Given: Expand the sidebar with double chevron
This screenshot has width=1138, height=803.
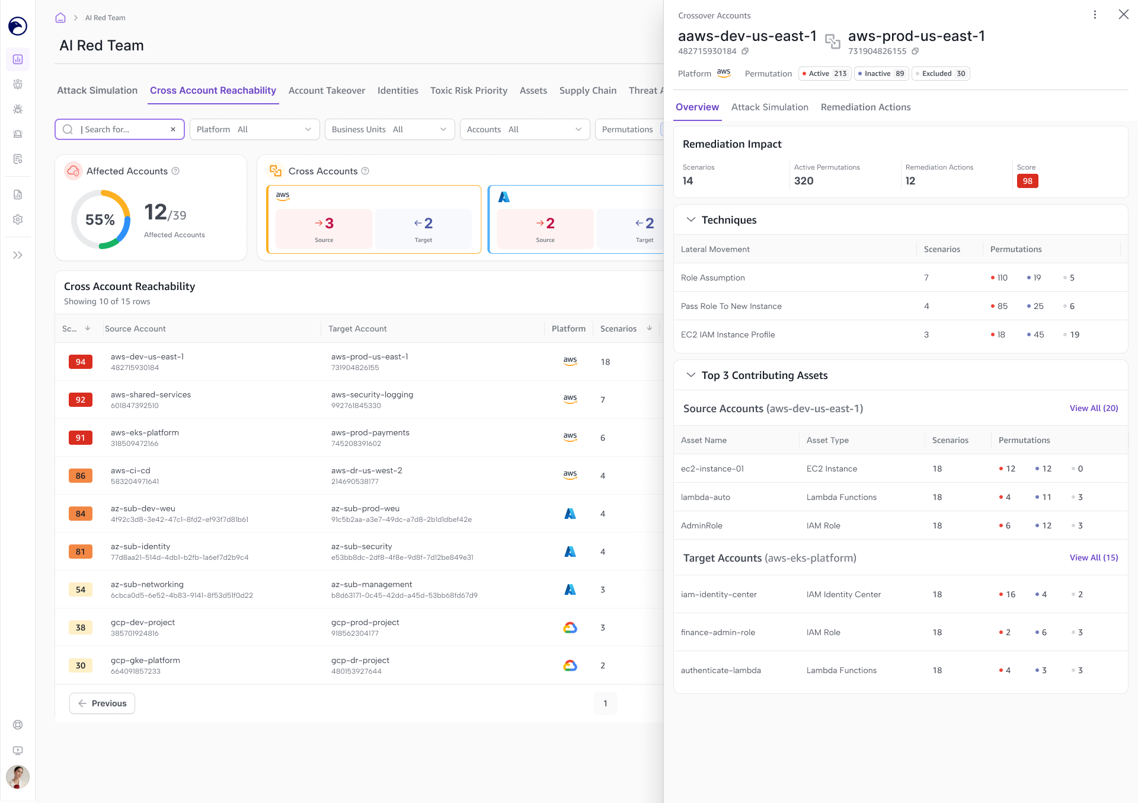Looking at the screenshot, I should coord(18,255).
